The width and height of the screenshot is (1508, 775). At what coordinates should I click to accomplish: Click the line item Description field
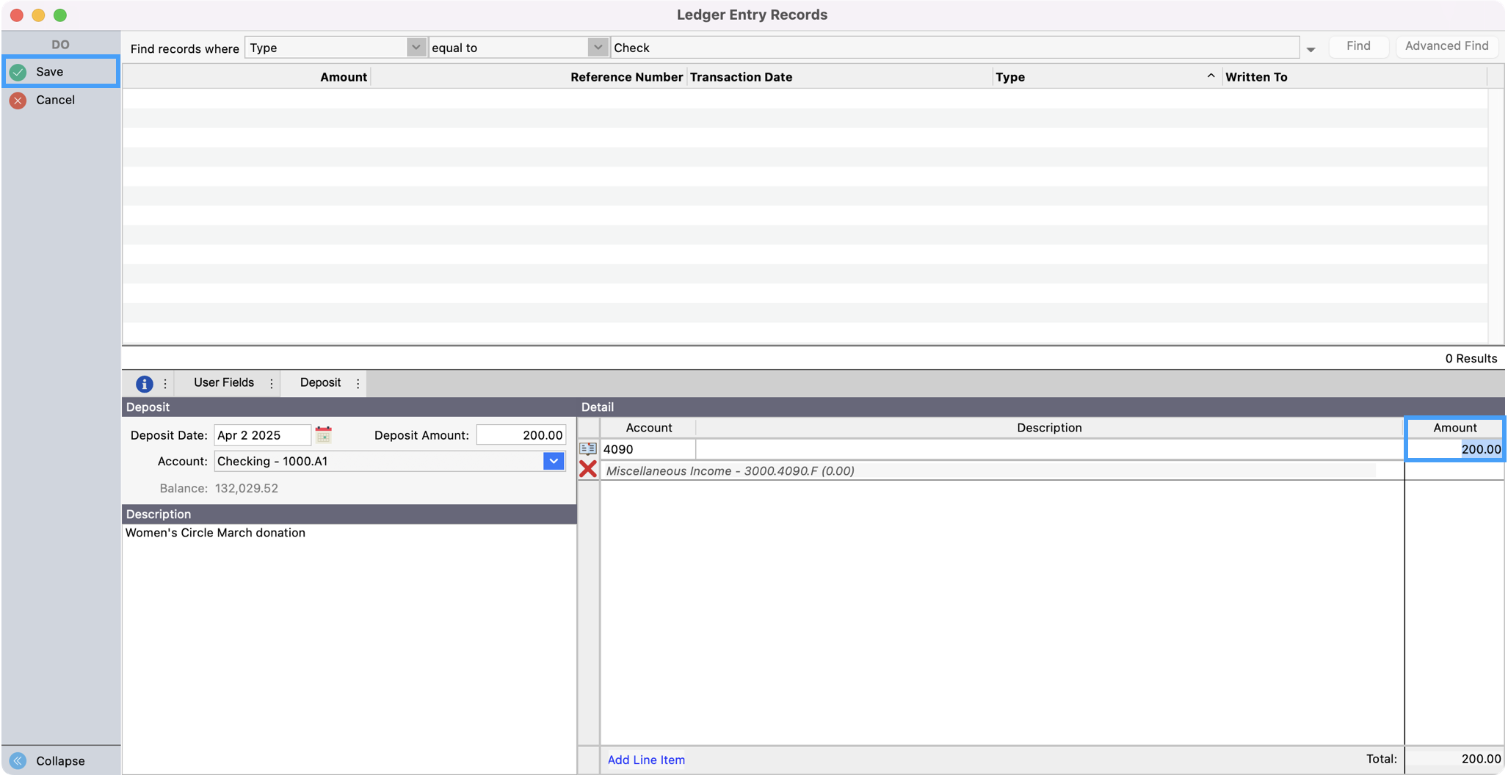coord(1048,449)
